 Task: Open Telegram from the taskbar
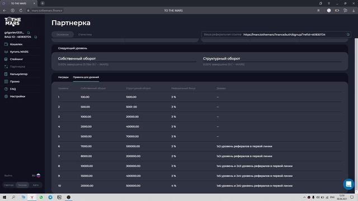click(x=50, y=197)
